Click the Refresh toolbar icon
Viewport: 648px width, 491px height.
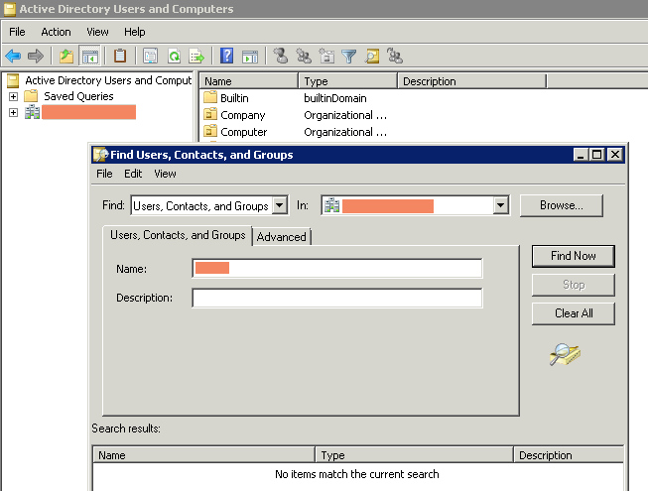click(x=174, y=56)
